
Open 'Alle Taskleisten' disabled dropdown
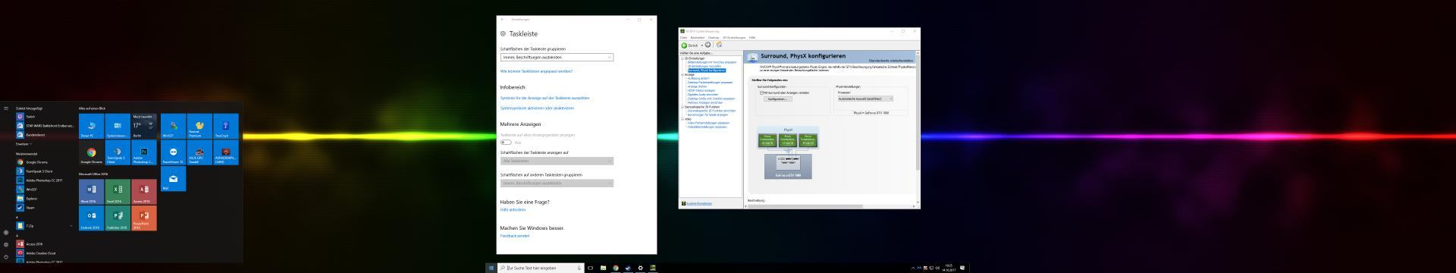coord(557,161)
